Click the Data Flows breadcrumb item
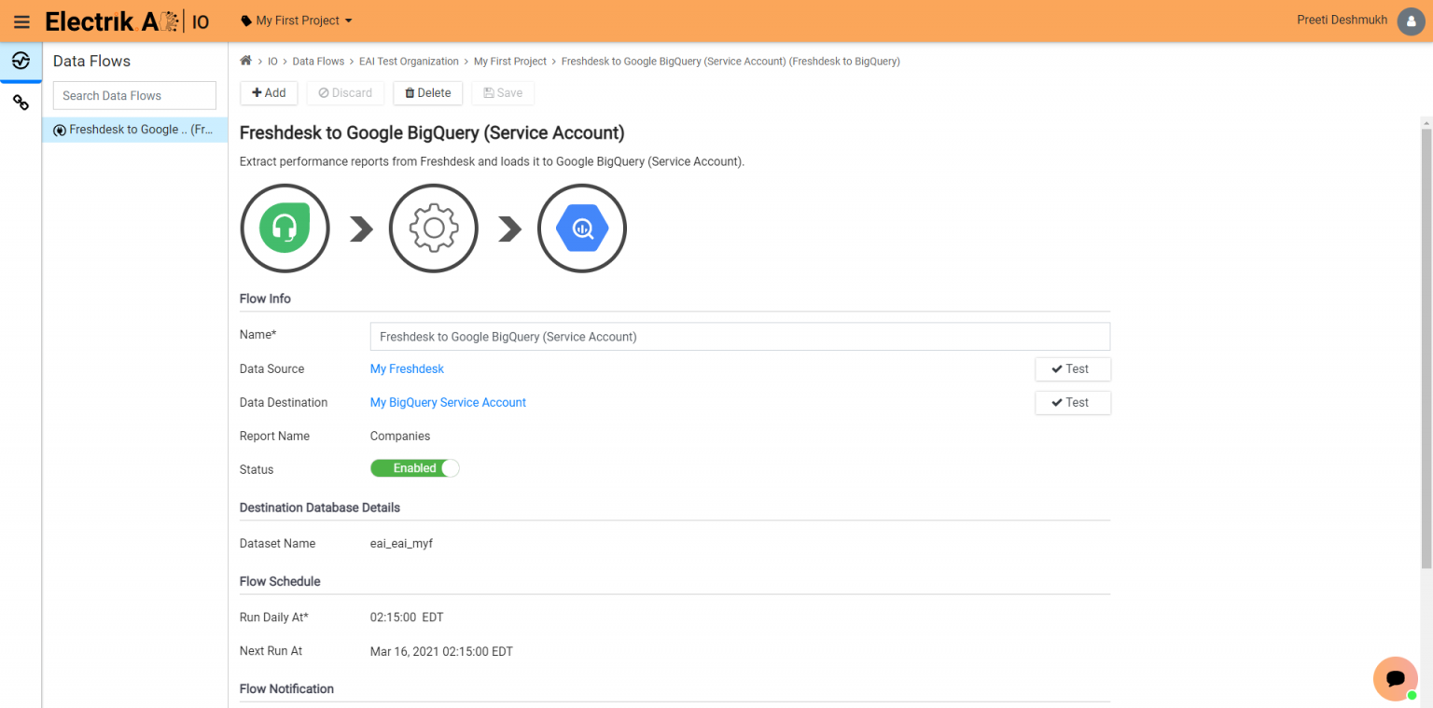 [319, 61]
